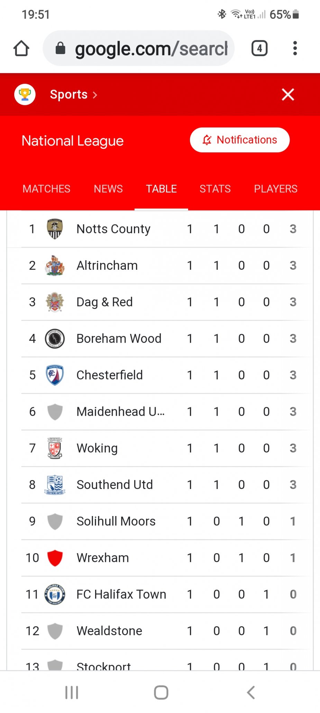Tap the Notts County club crest
Viewport: 320px width, 713px height.
pos(55,229)
